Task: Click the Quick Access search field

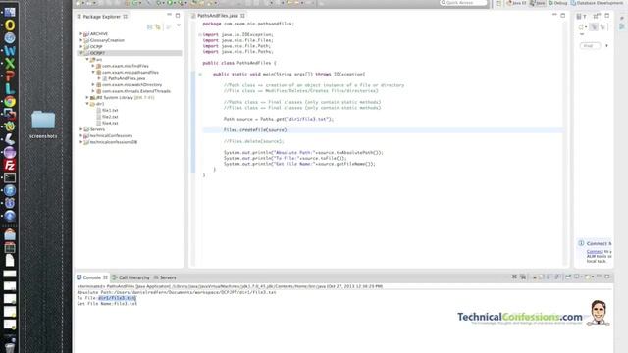Action: point(463,3)
